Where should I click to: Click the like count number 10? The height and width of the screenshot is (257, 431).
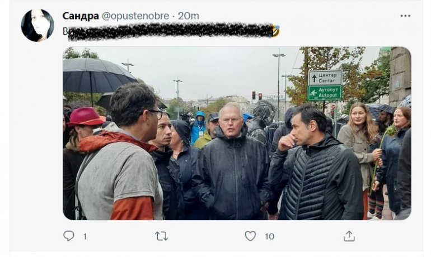(269, 236)
